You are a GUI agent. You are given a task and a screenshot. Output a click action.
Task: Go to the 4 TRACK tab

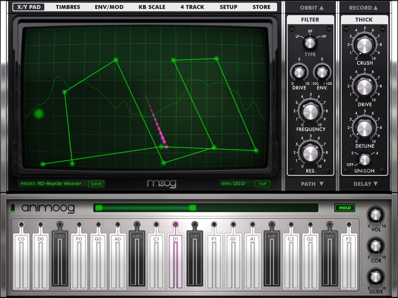coord(192,7)
